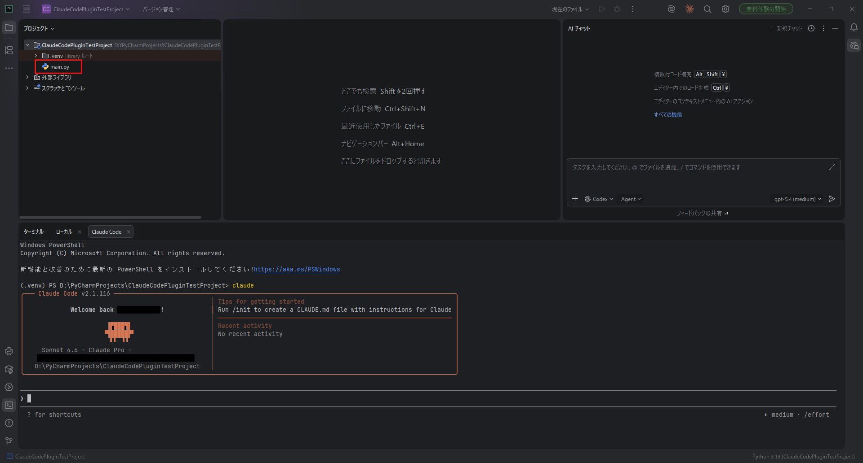This screenshot has height=463, width=863.
Task: Toggle the Project tool window folder button
Action: [x=9, y=28]
